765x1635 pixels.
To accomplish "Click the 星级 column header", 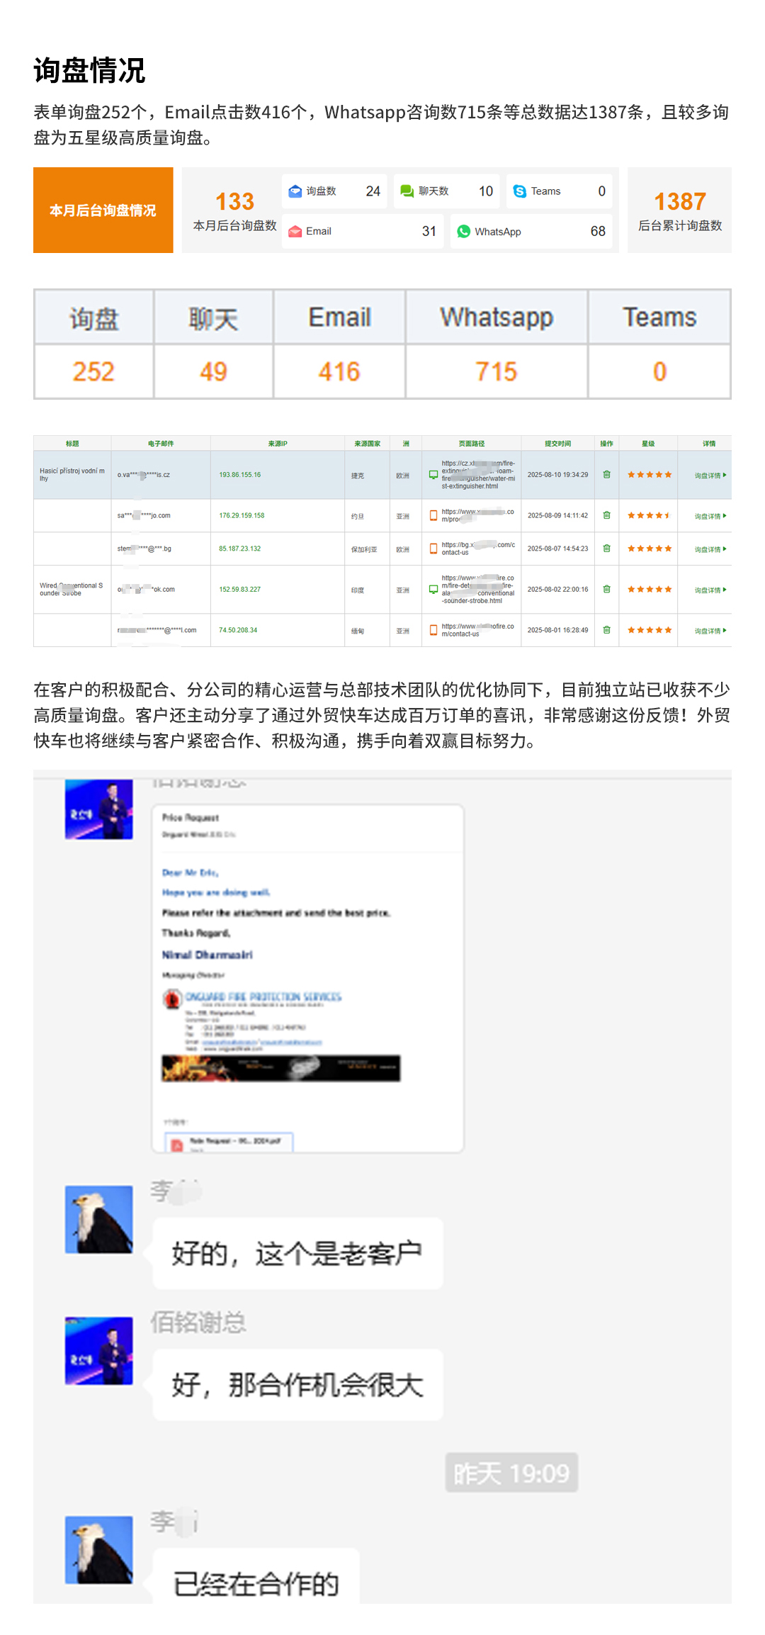I will tap(648, 444).
